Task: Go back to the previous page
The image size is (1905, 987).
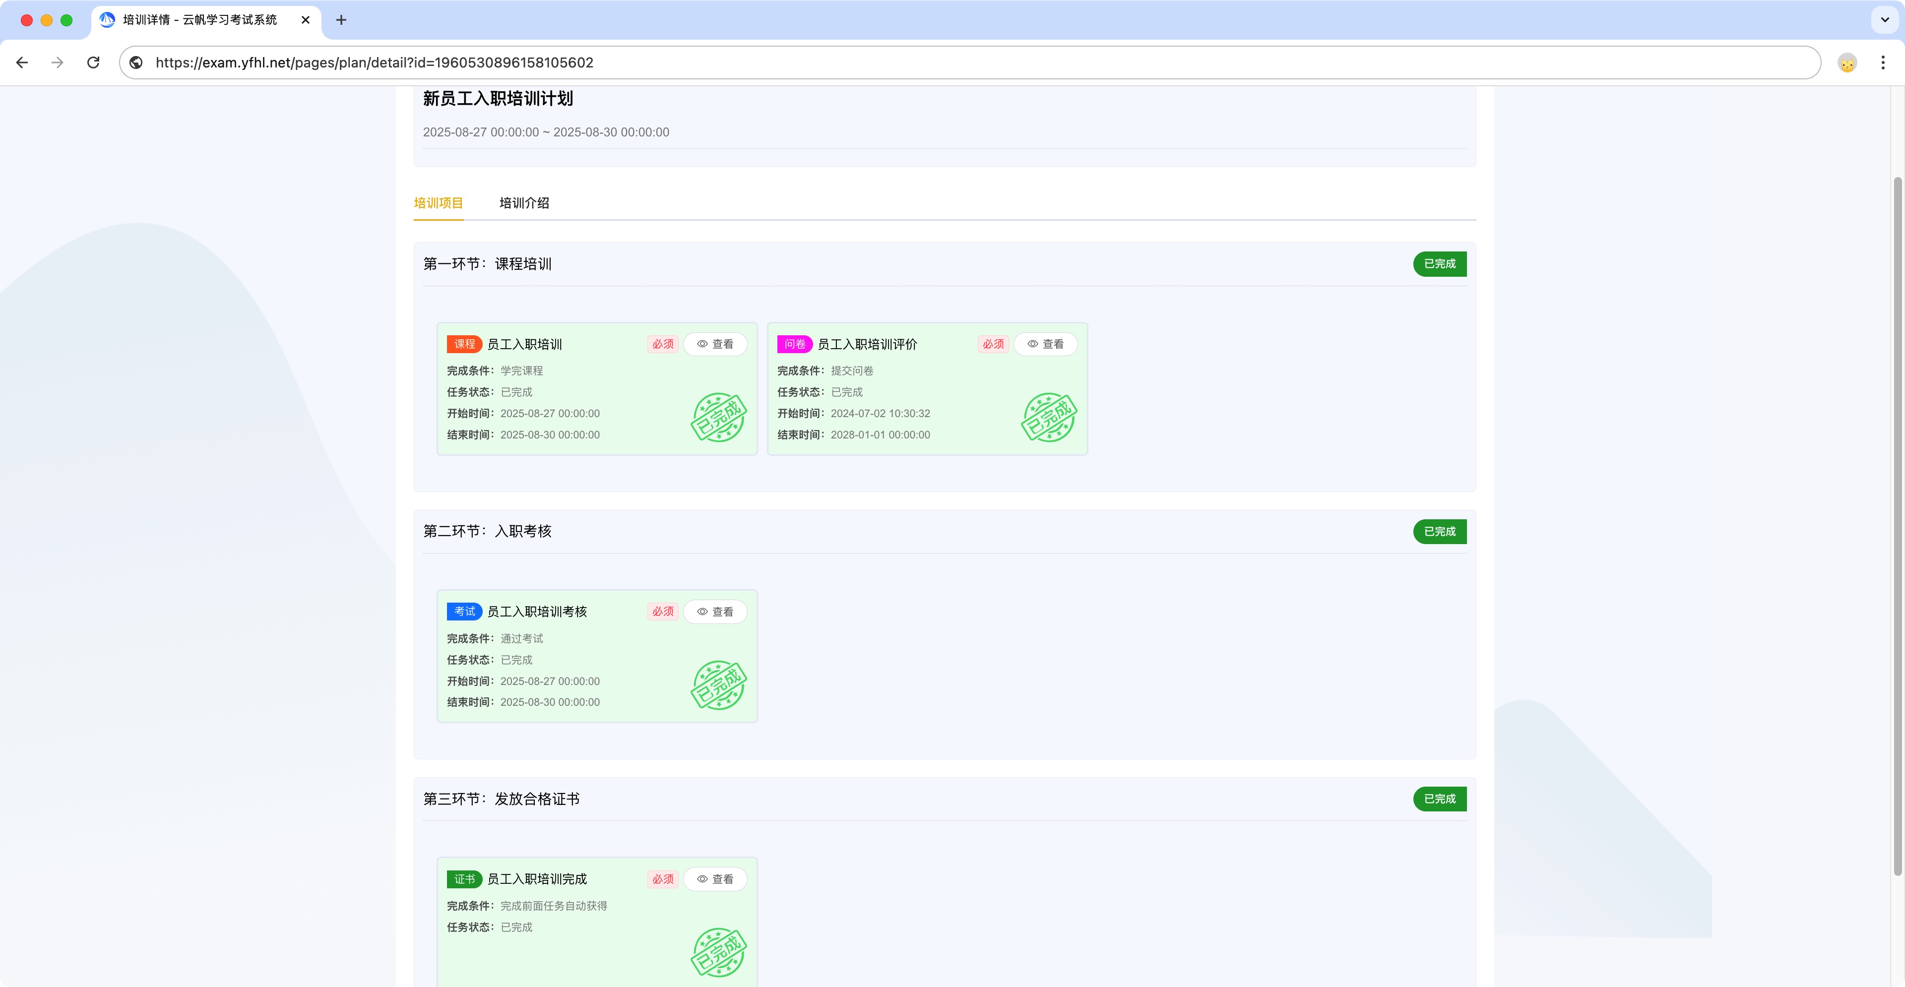Action: click(22, 63)
